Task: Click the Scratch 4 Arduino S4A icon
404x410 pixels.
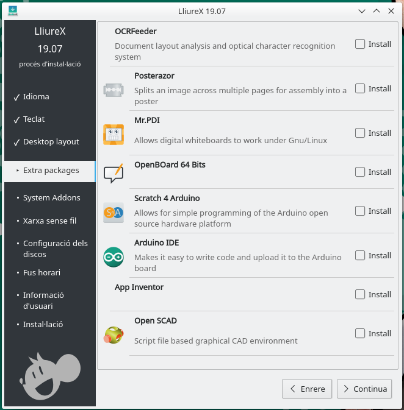Action: point(113,213)
